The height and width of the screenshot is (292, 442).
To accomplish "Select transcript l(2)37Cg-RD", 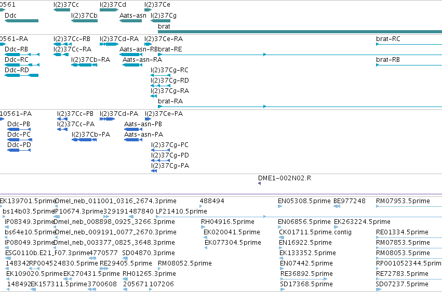I will tap(160, 86).
